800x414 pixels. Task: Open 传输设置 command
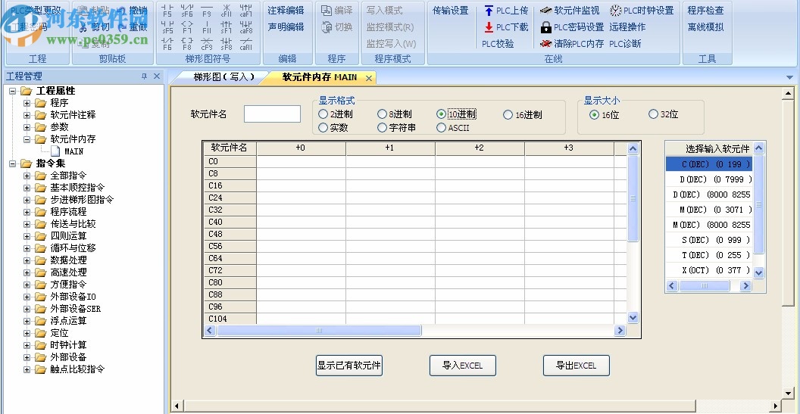click(451, 10)
